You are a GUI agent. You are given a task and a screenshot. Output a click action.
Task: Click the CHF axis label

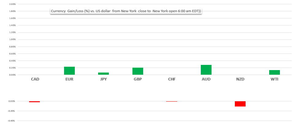pyautogui.click(x=172, y=79)
